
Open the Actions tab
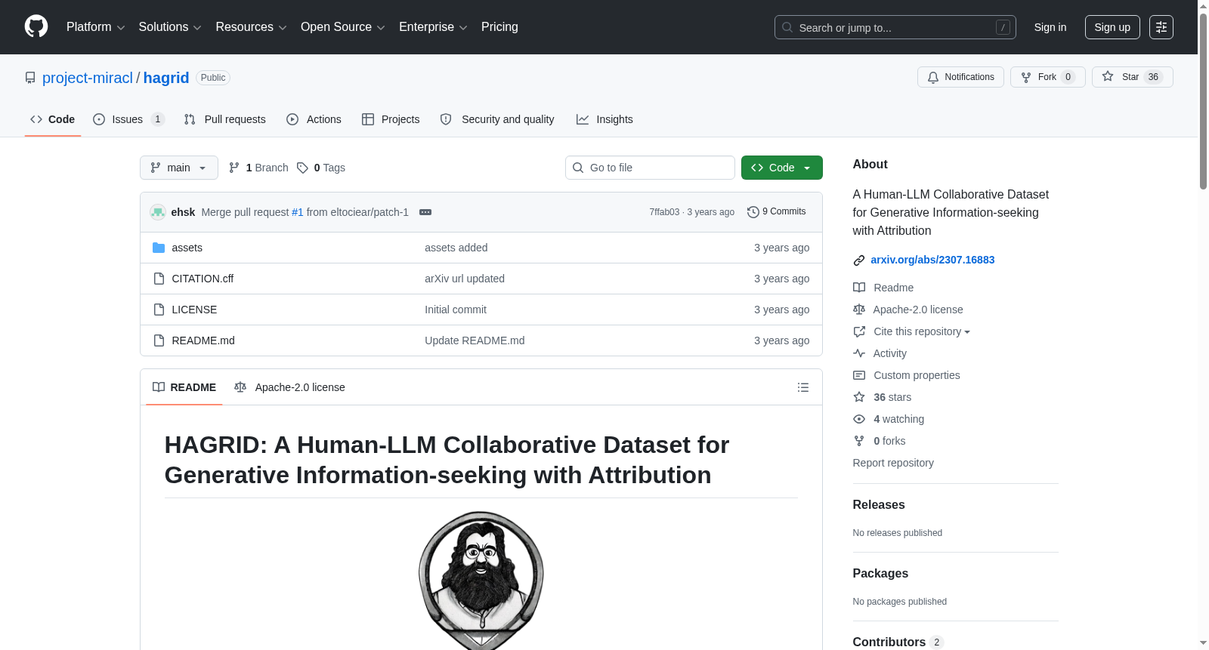tap(314, 119)
